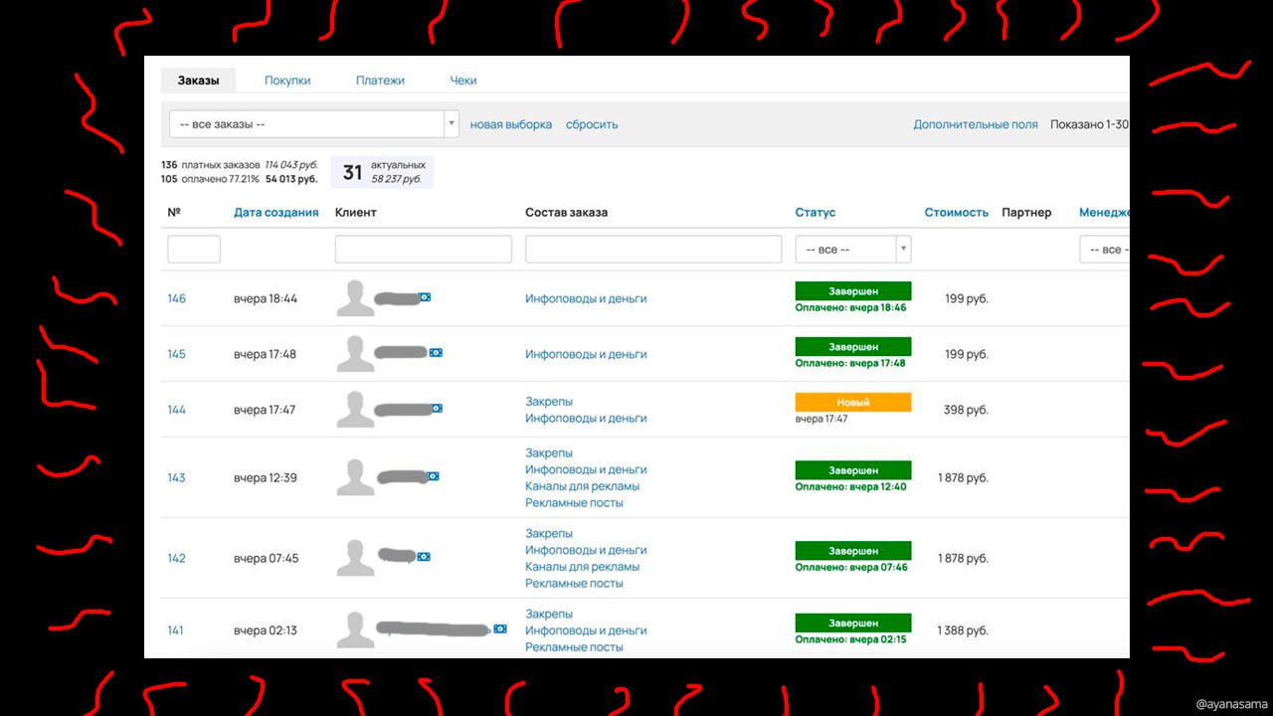Screen dimensions: 1273x716
Task: Open the Чеки tab
Action: coord(463,81)
